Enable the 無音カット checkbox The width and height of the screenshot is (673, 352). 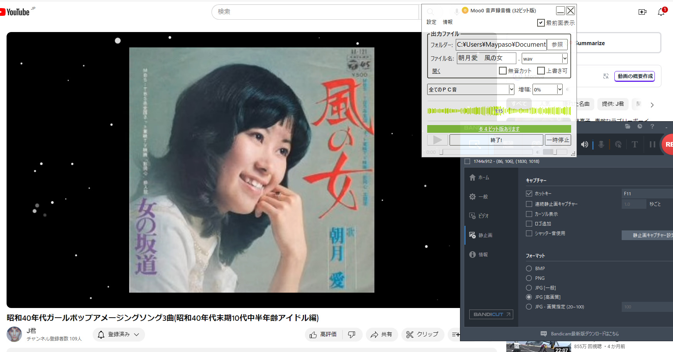tap(503, 71)
